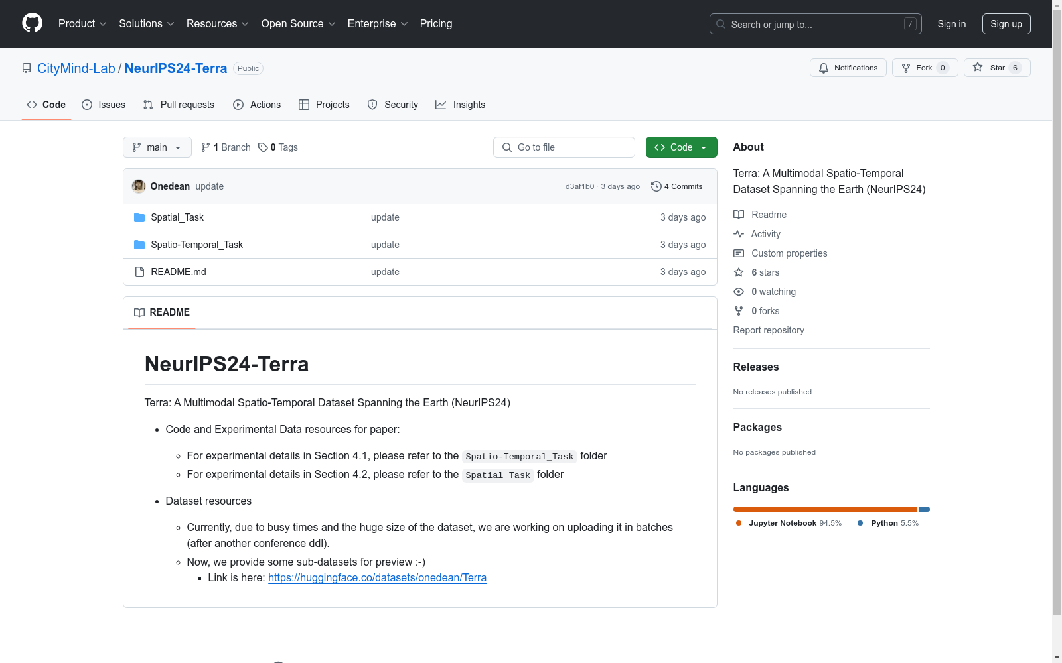Expand the Solutions menu
1062x663 pixels.
tap(146, 23)
